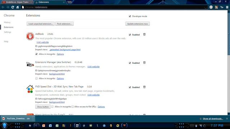Viewport: 230px width, 129px height.
Task: Open a new tab
Action: [x=70, y=2]
